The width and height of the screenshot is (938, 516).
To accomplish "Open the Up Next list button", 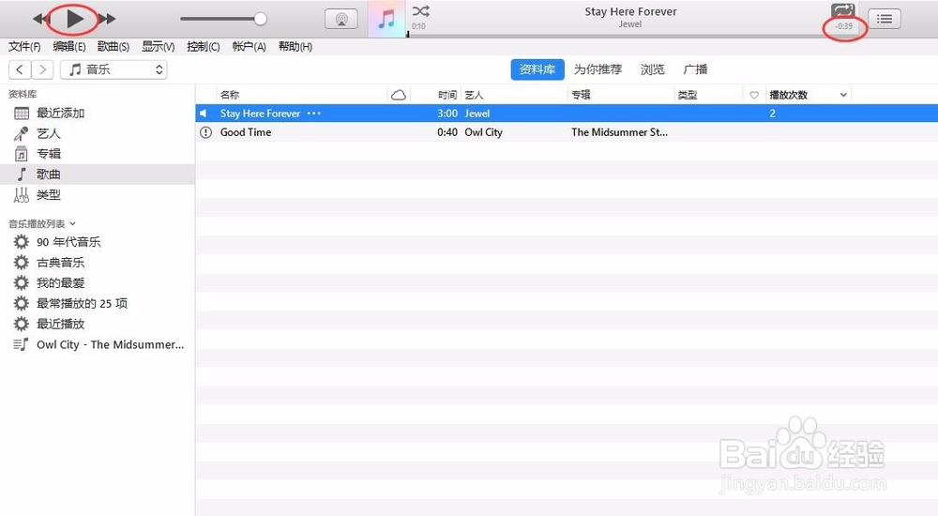I will pos(885,19).
